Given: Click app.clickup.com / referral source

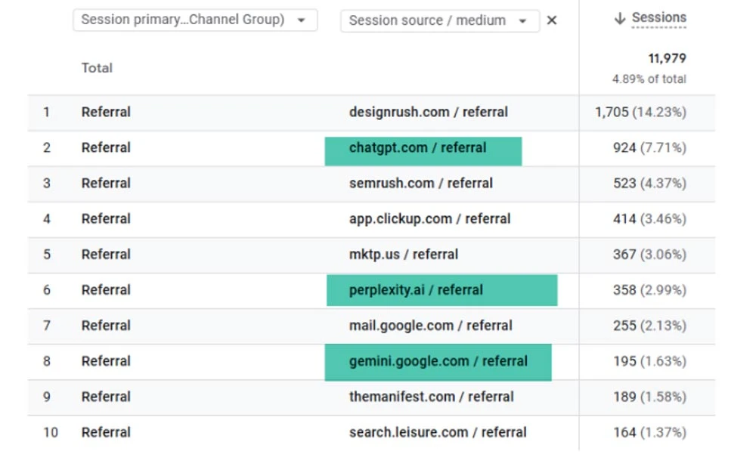Looking at the screenshot, I should point(429,219).
